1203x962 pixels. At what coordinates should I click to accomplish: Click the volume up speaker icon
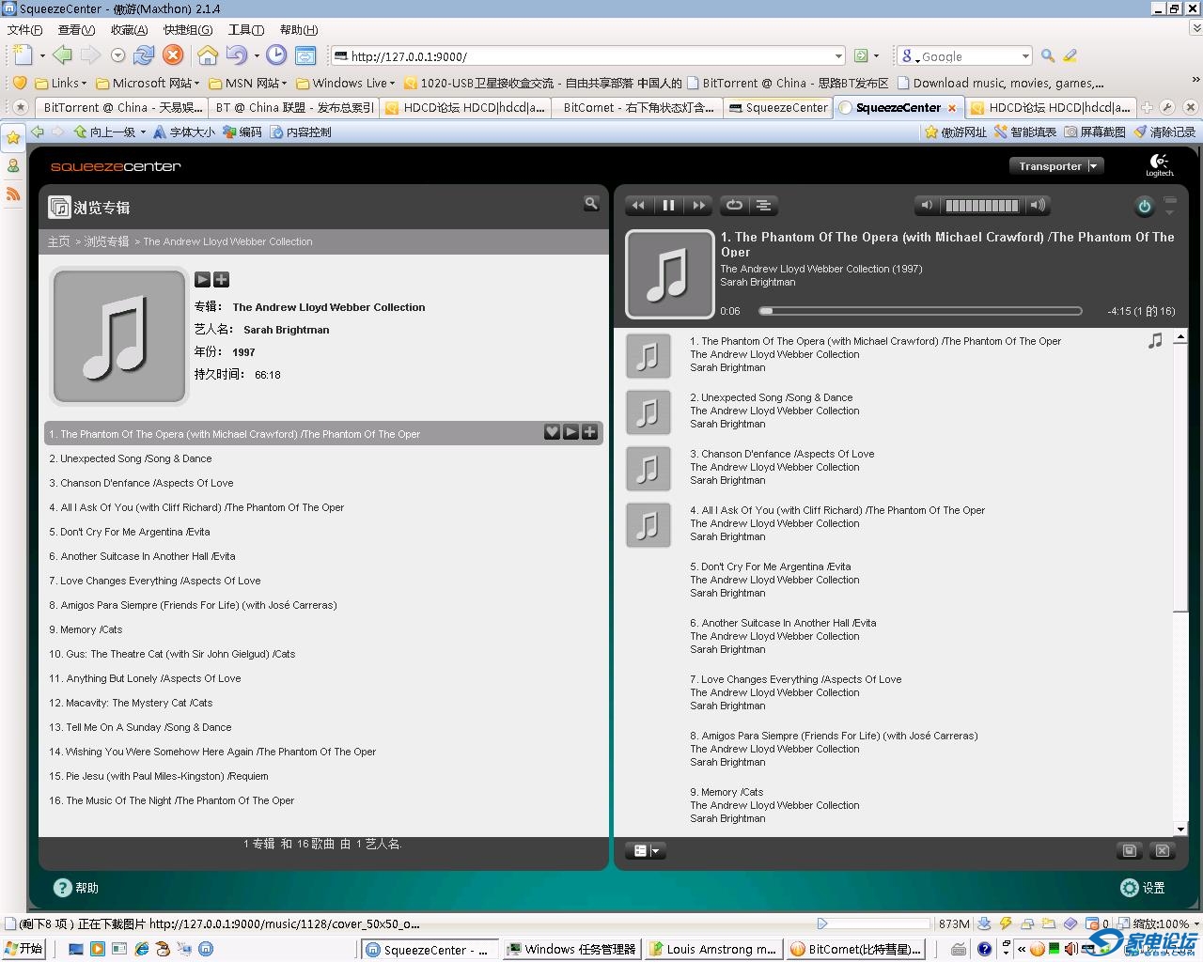[x=1038, y=206]
